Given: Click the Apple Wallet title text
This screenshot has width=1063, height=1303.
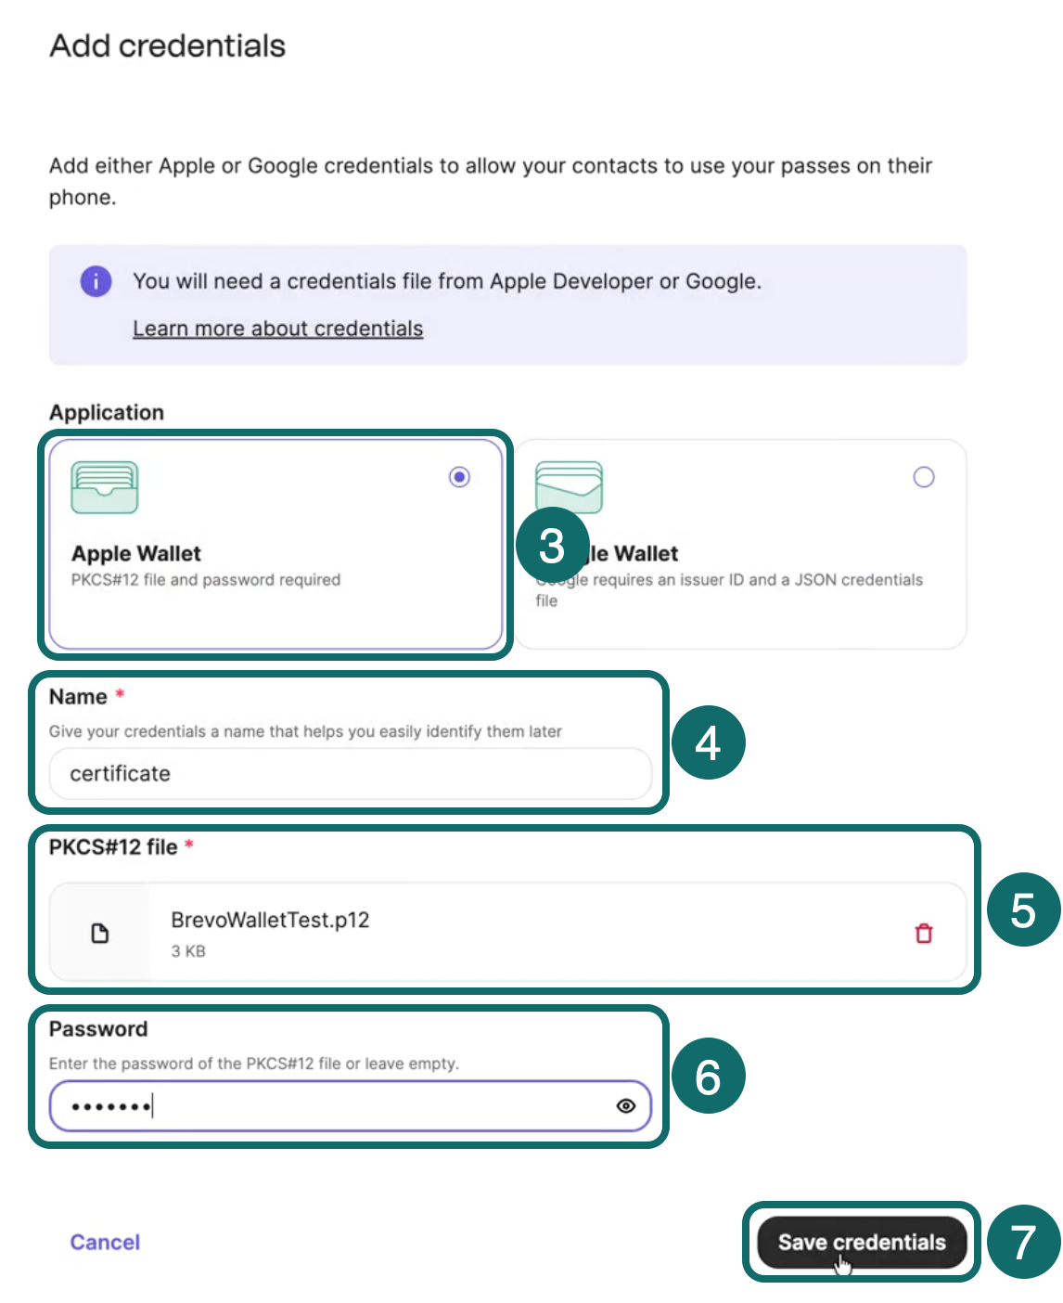Looking at the screenshot, I should (136, 554).
